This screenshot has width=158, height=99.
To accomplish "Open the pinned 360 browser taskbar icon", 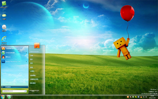I will 9,97.
